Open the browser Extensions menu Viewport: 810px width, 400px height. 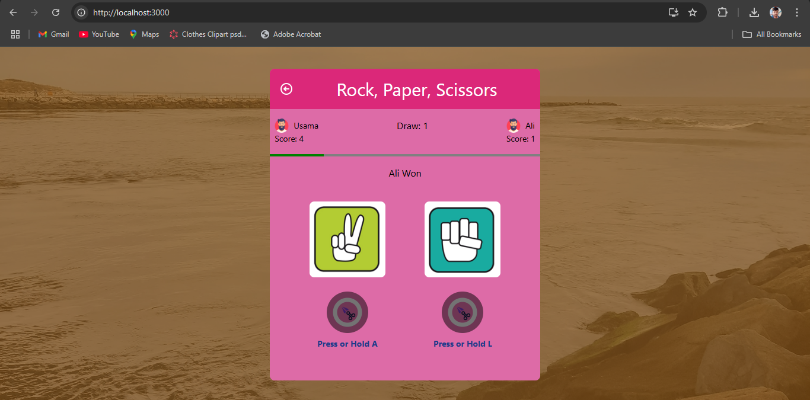coord(722,12)
